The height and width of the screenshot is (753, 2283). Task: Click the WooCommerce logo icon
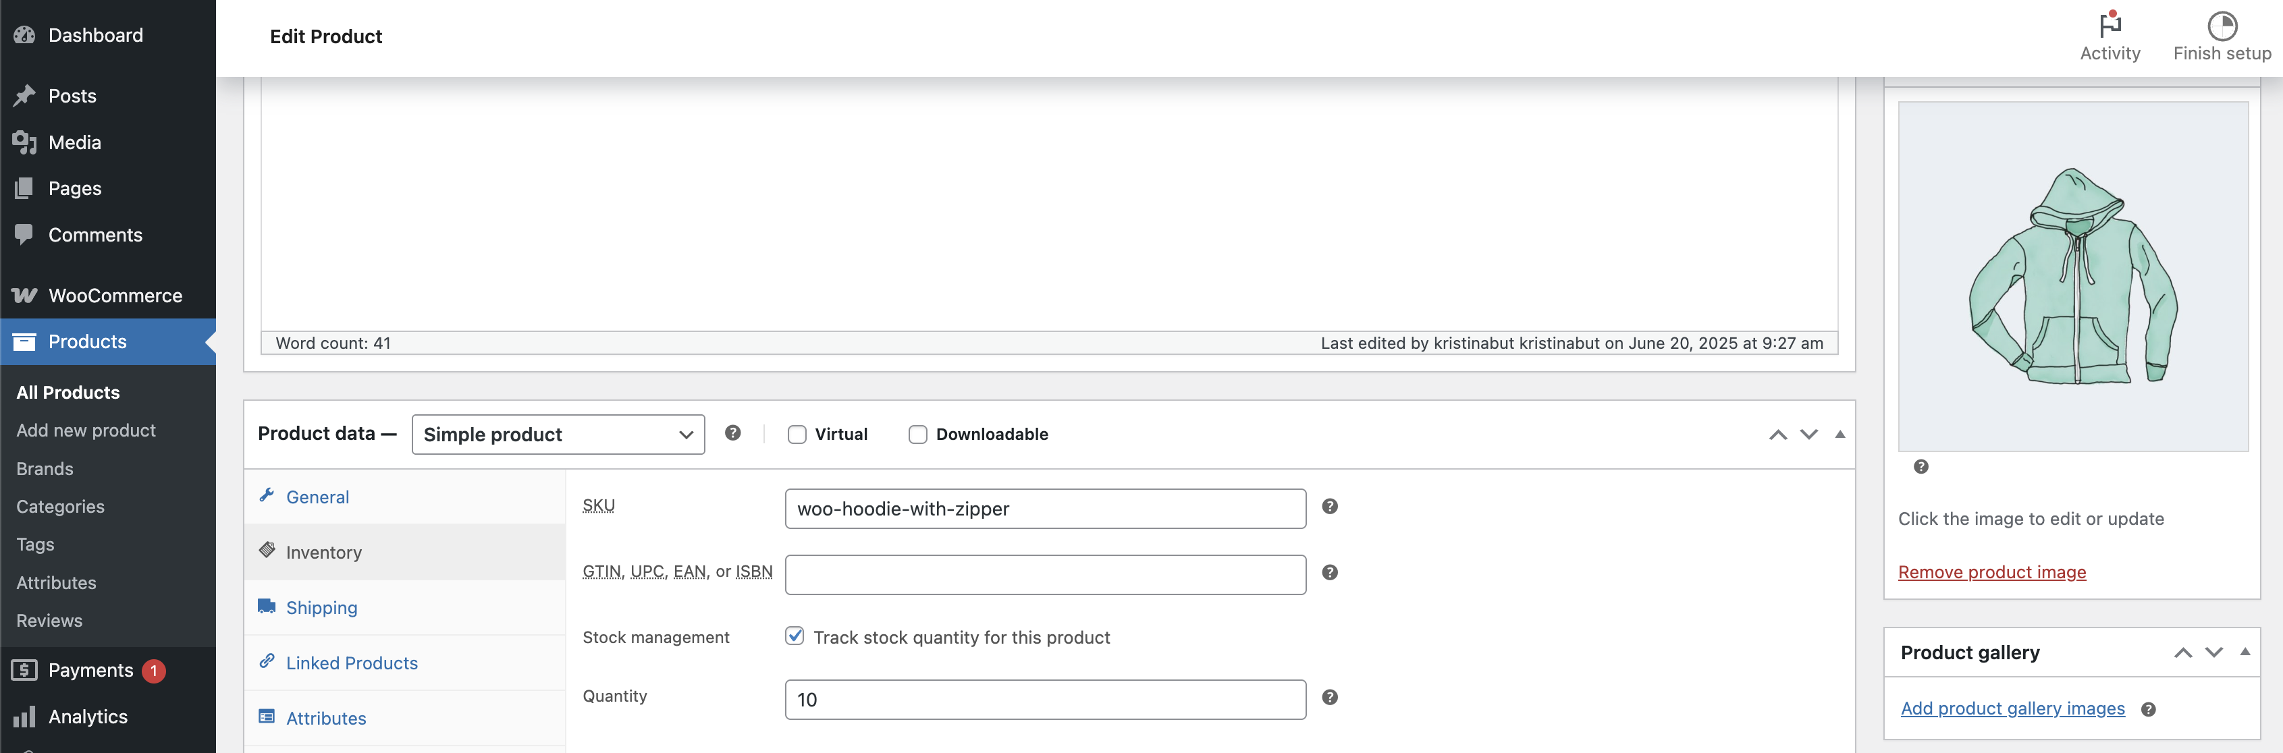coord(24,296)
